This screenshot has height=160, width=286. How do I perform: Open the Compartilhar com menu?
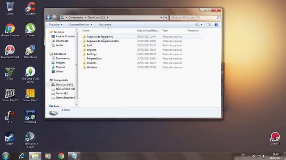click(80, 24)
